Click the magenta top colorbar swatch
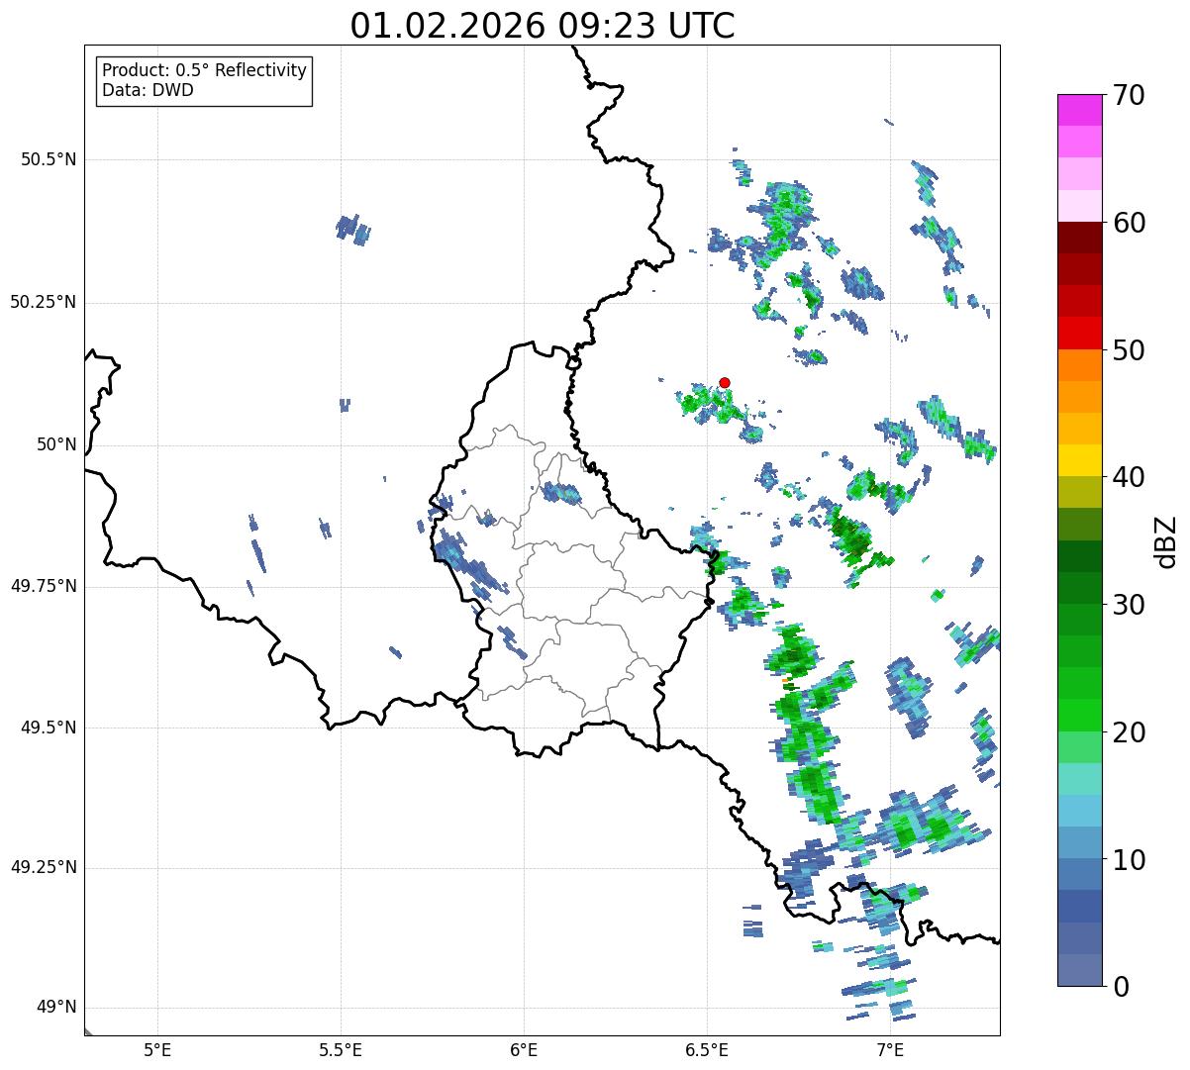This screenshot has width=1190, height=1070. click(1080, 110)
